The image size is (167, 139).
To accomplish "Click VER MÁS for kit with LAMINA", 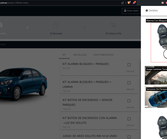I will 130,89.
